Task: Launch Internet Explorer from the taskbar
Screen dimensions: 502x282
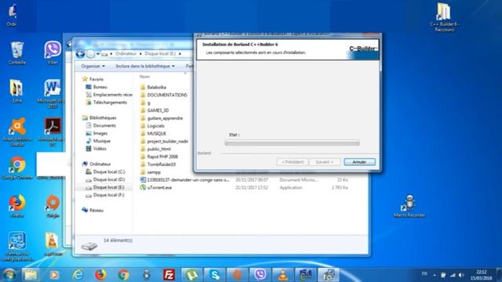Action: pos(77,275)
